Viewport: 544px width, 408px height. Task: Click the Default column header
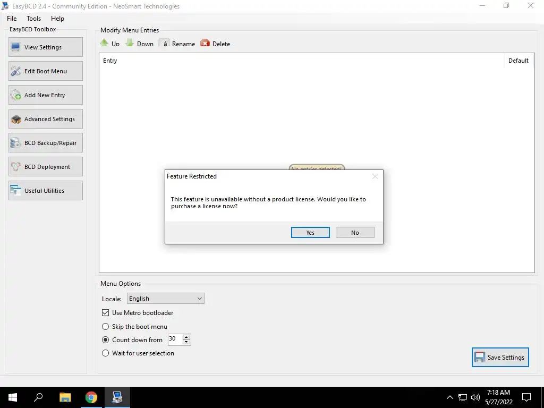(520, 61)
